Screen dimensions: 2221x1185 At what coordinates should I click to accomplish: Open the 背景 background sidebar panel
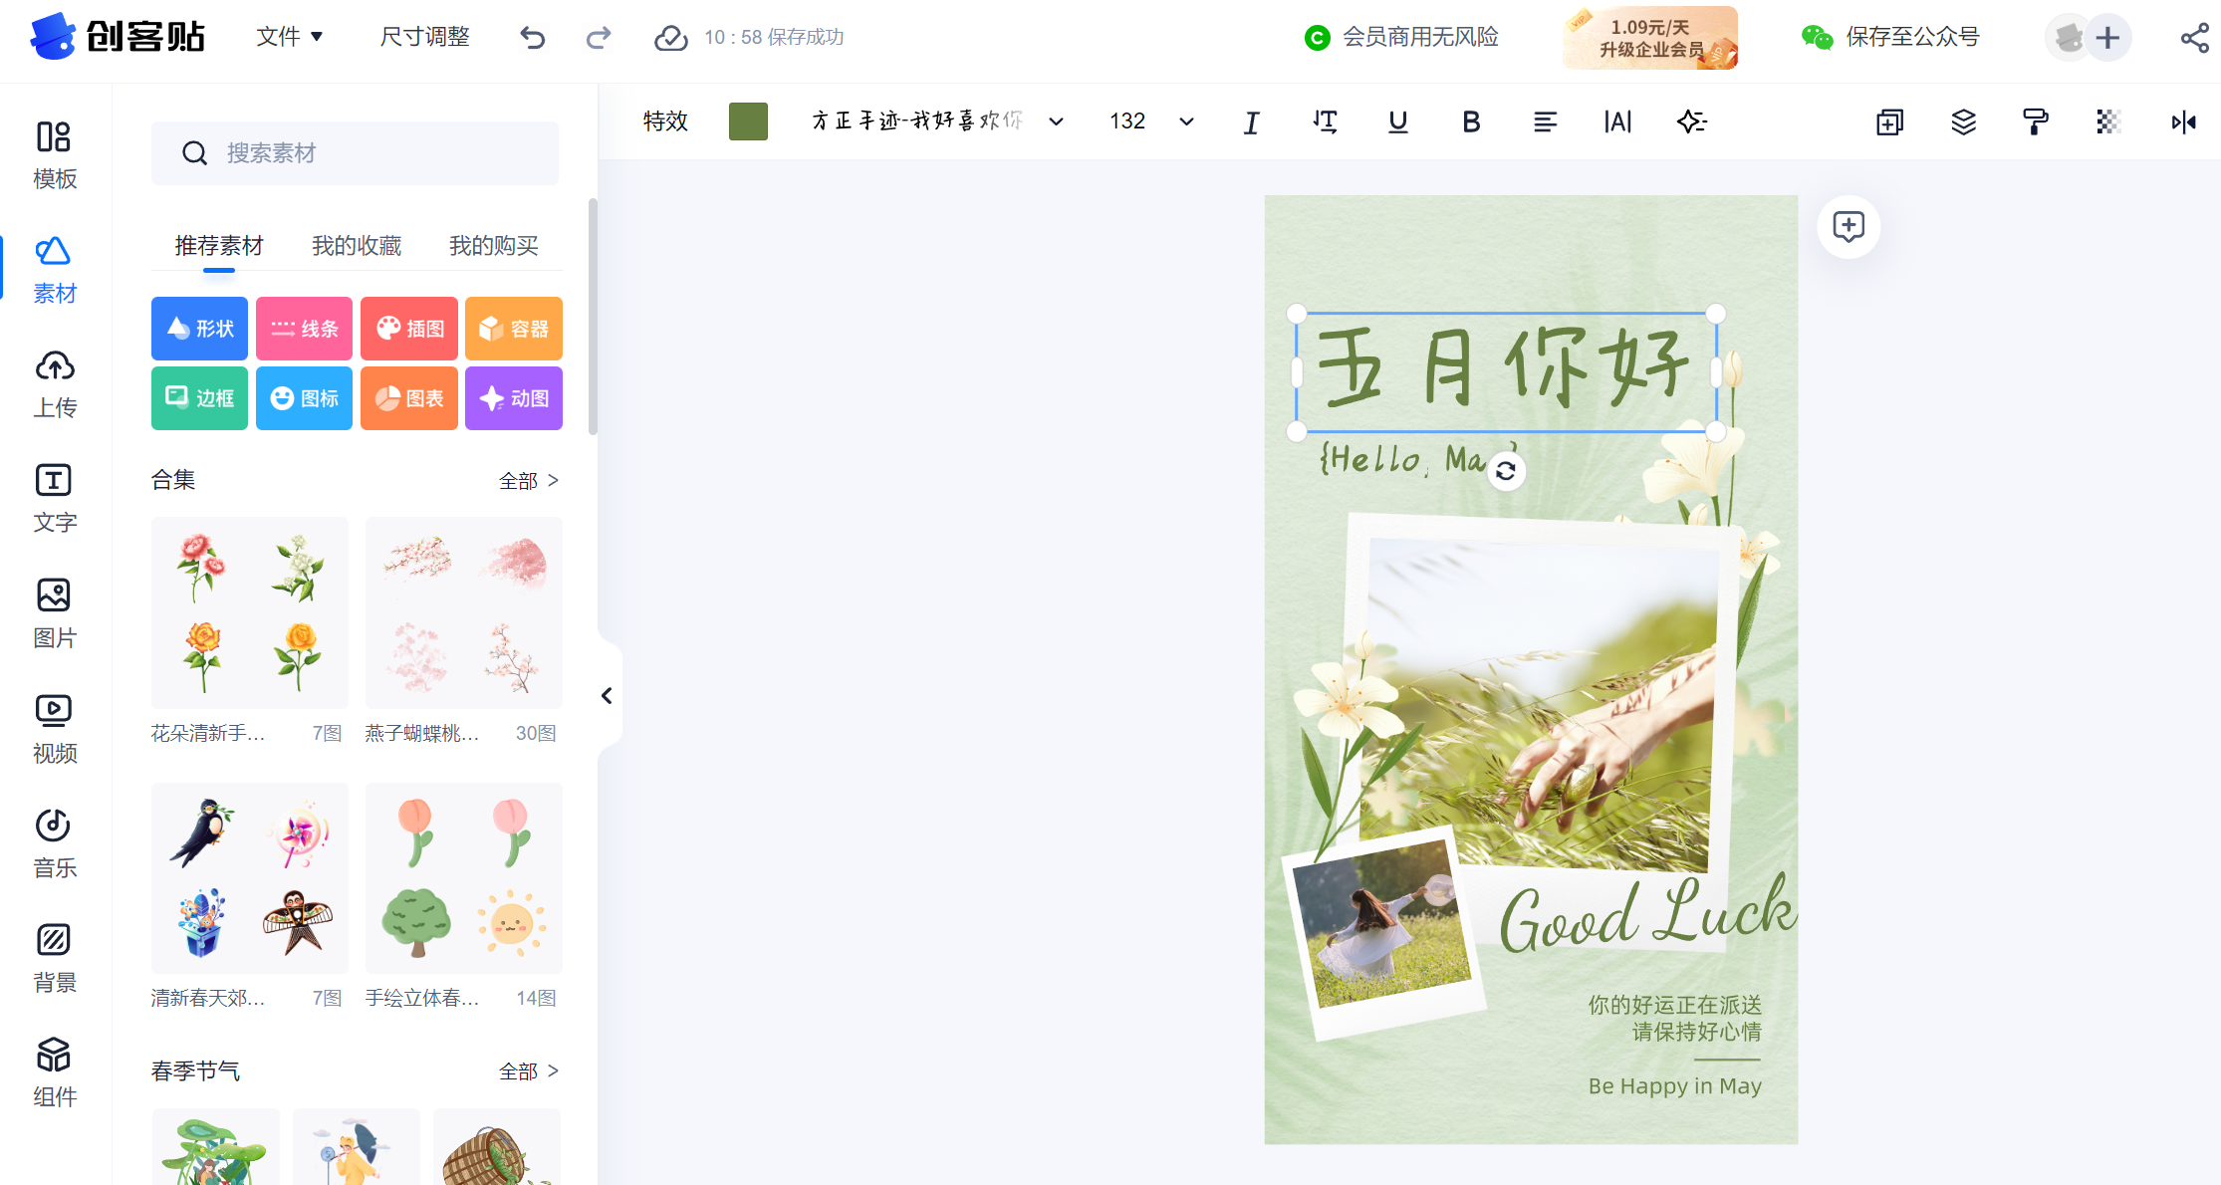[55, 958]
